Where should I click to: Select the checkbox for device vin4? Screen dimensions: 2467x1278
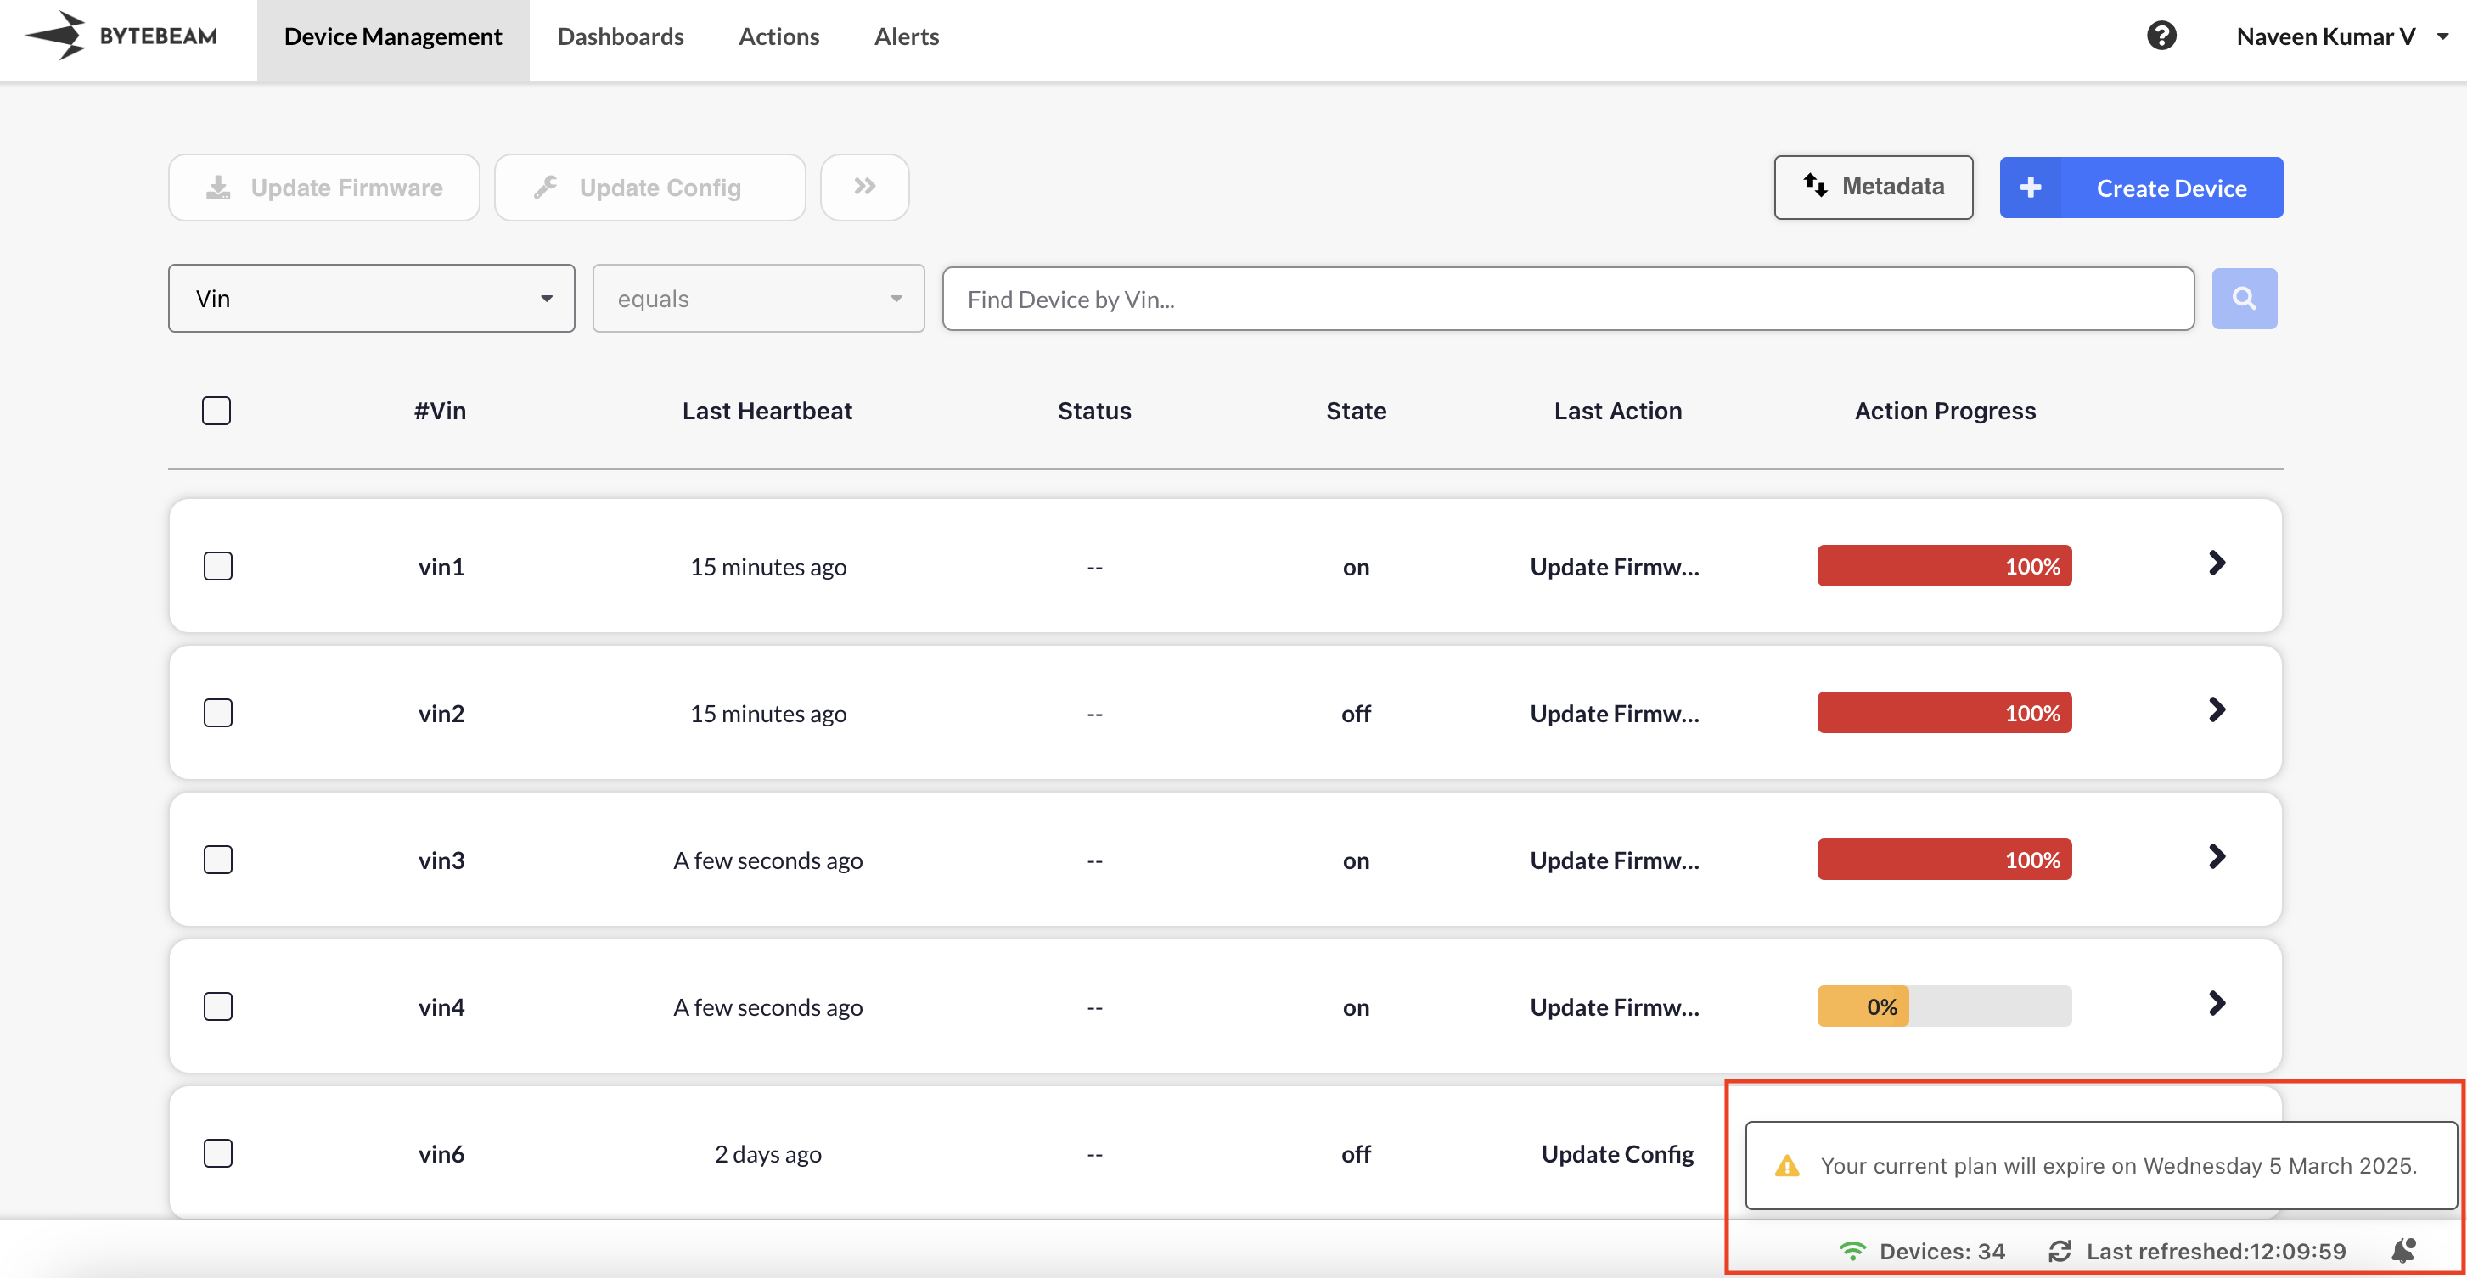click(218, 1006)
